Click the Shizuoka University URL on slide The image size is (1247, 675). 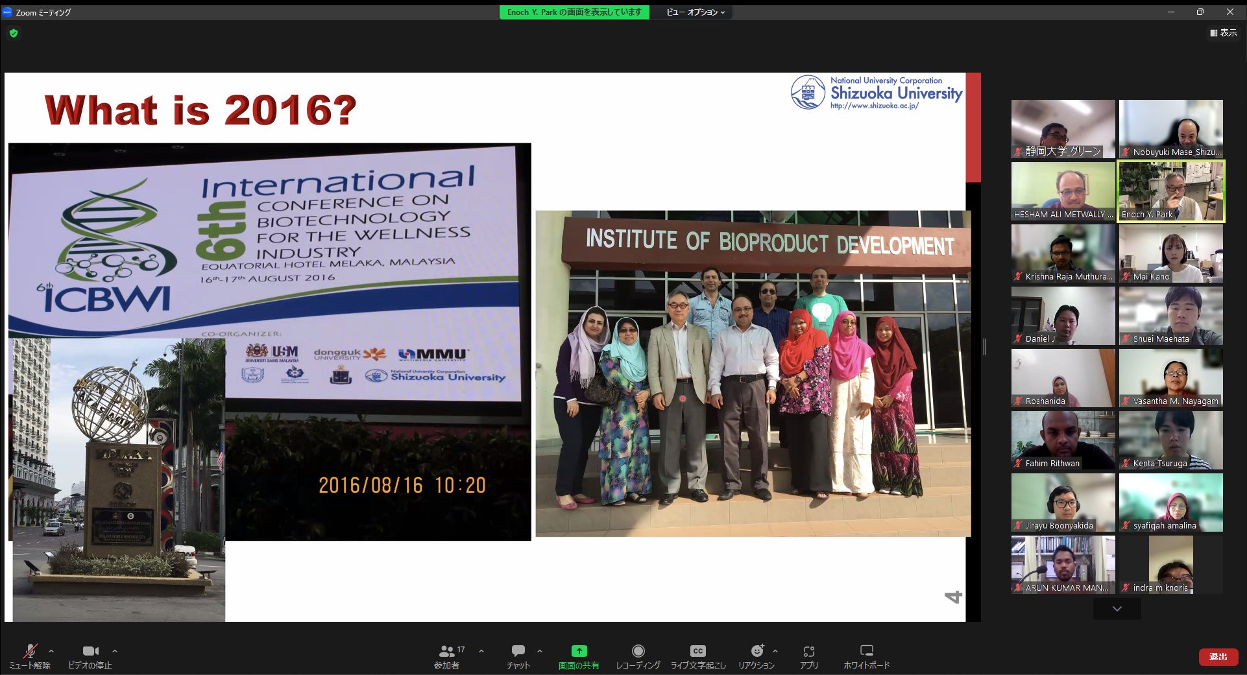coord(874,106)
